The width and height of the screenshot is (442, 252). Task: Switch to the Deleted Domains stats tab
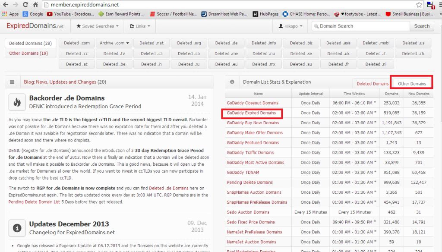(373, 84)
